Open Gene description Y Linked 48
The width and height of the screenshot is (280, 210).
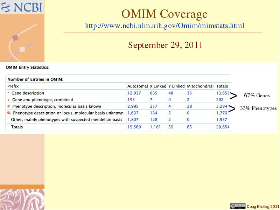(171, 93)
